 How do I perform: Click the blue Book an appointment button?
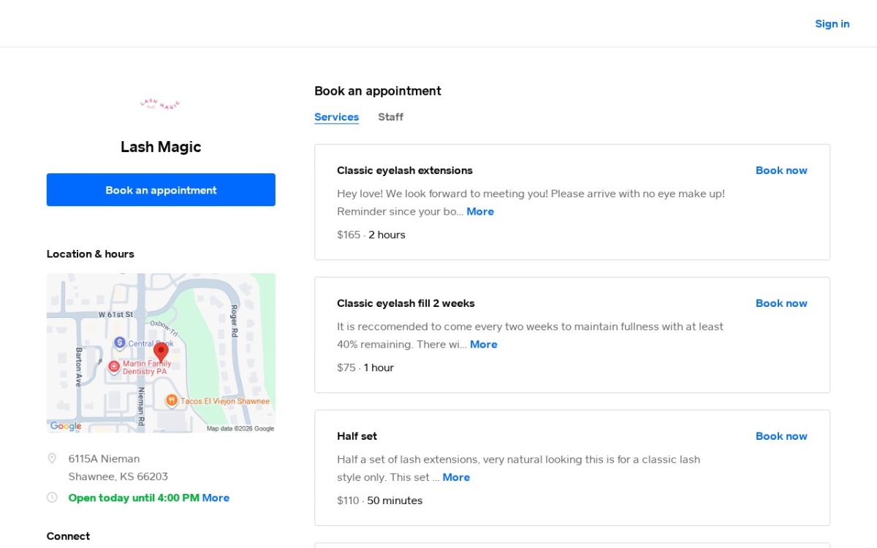pyautogui.click(x=161, y=190)
